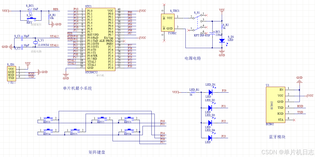This screenshot has width=315, height=157.
Task: Click the XTAL2 net label near S_C1
Action: 54,36
